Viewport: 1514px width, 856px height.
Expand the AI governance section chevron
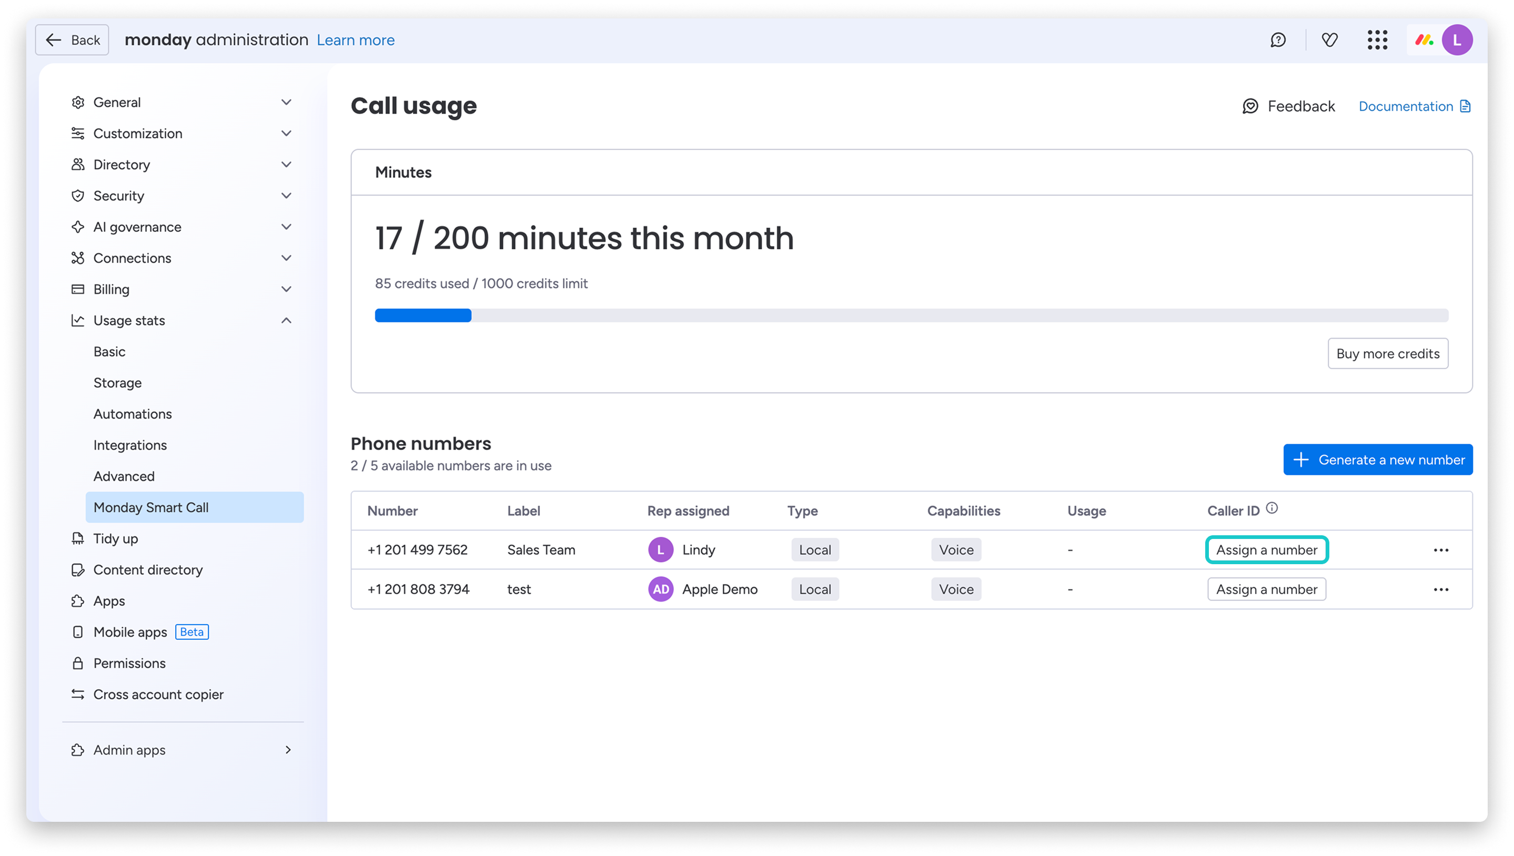point(287,227)
